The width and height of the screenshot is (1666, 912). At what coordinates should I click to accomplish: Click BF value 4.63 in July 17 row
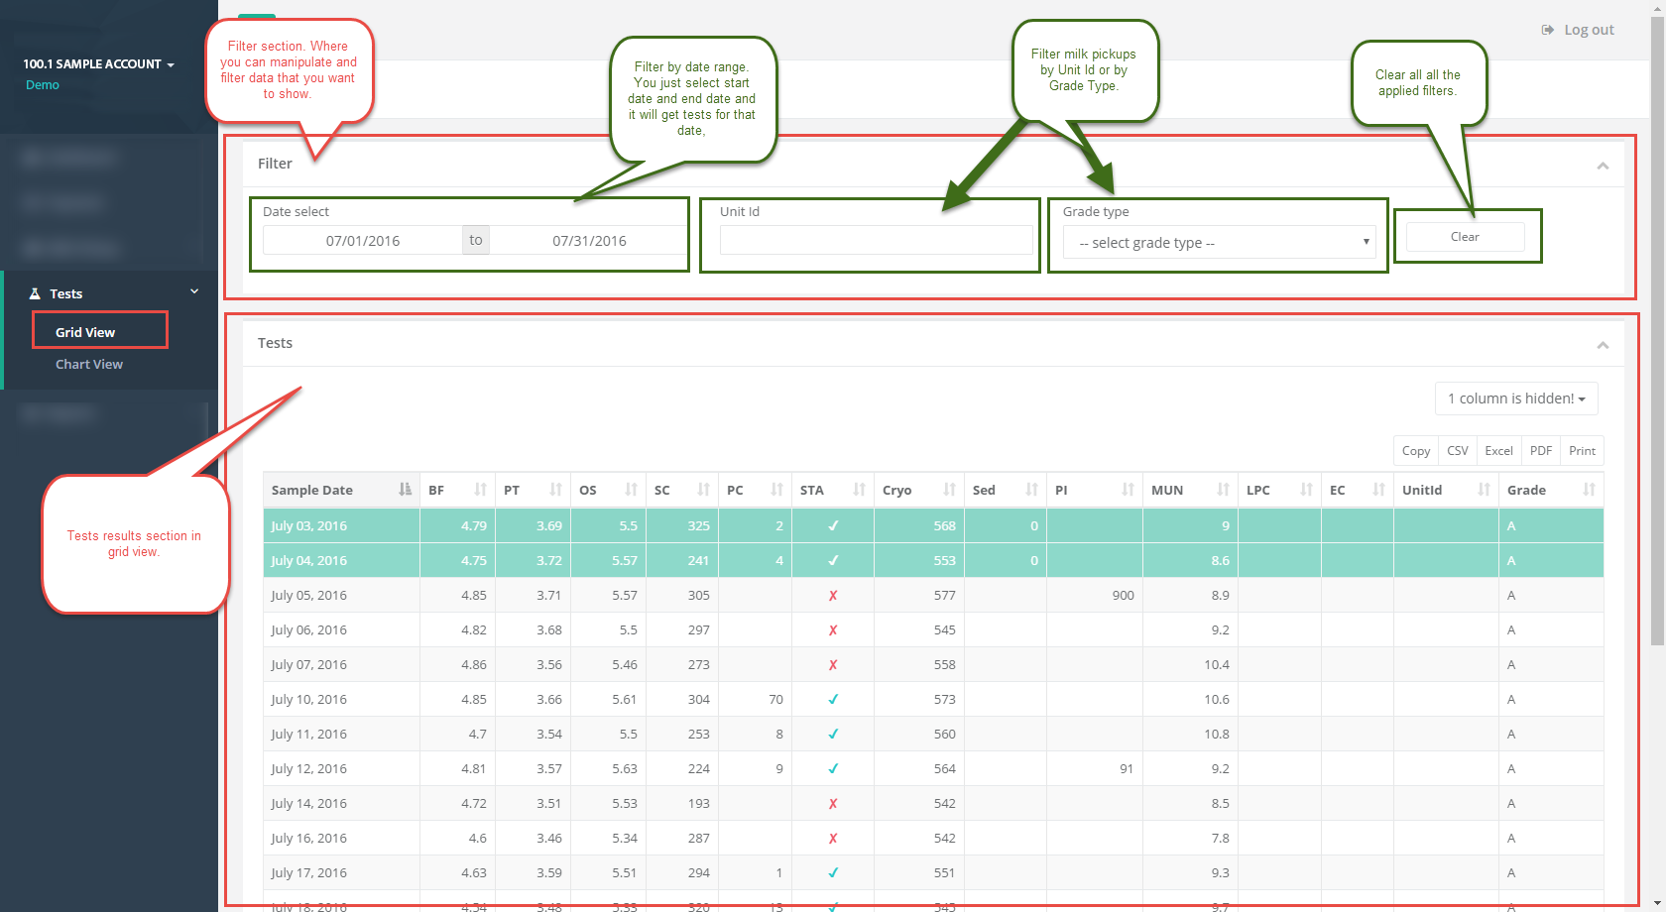(474, 873)
